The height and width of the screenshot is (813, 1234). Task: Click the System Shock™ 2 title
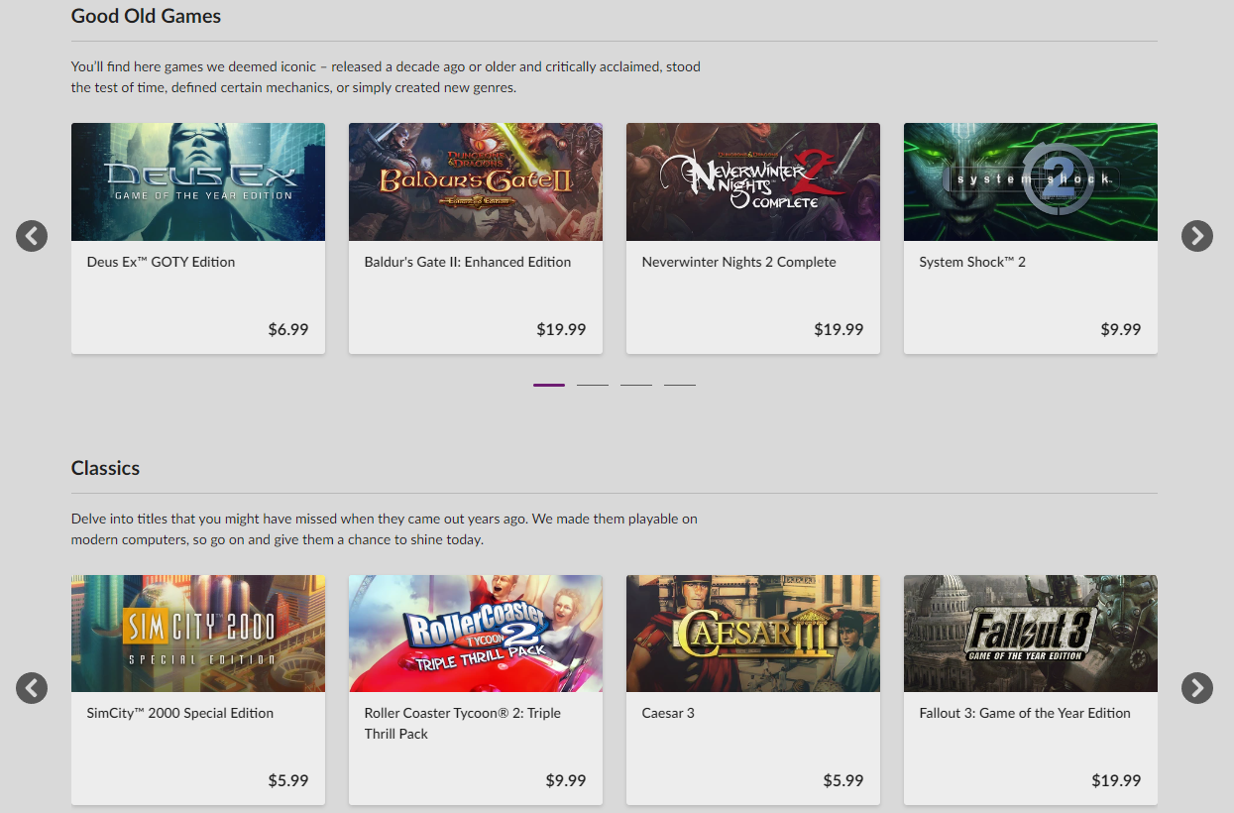pyautogui.click(x=972, y=262)
